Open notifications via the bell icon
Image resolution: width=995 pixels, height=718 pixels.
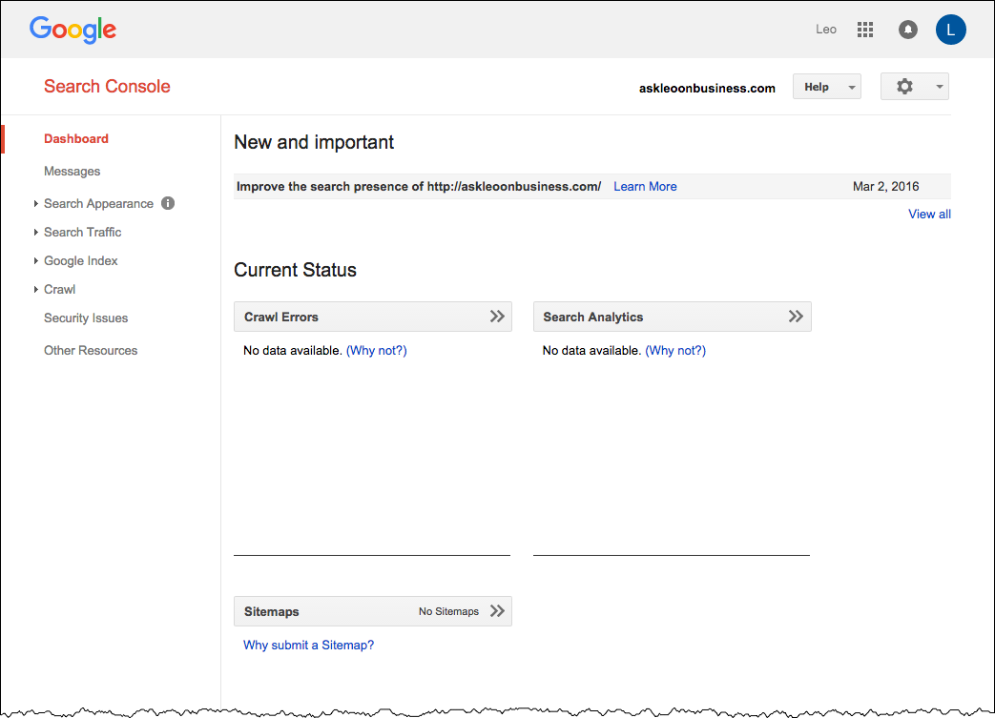coord(907,30)
